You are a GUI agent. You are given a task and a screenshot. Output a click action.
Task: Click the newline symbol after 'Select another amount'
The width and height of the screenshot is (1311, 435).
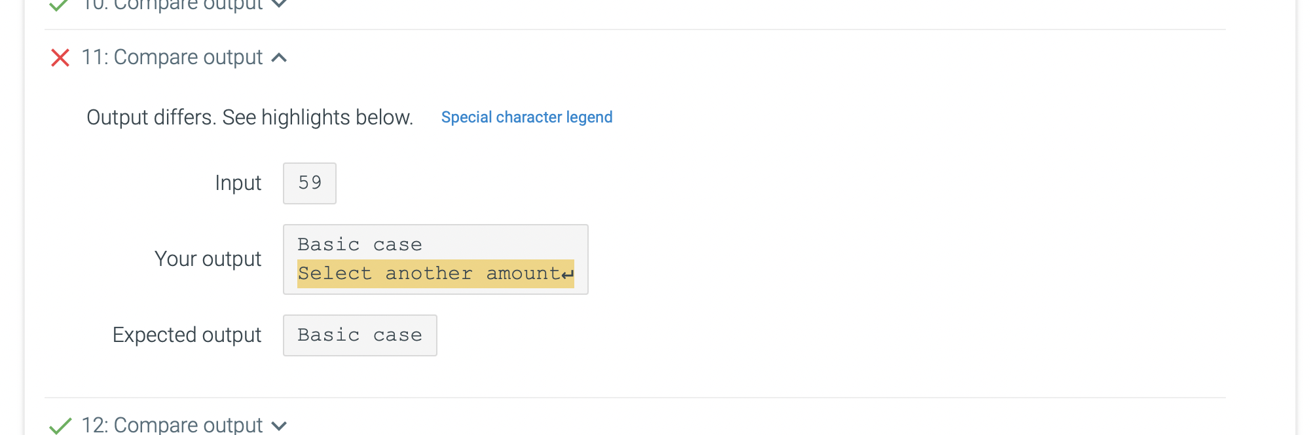pos(568,274)
